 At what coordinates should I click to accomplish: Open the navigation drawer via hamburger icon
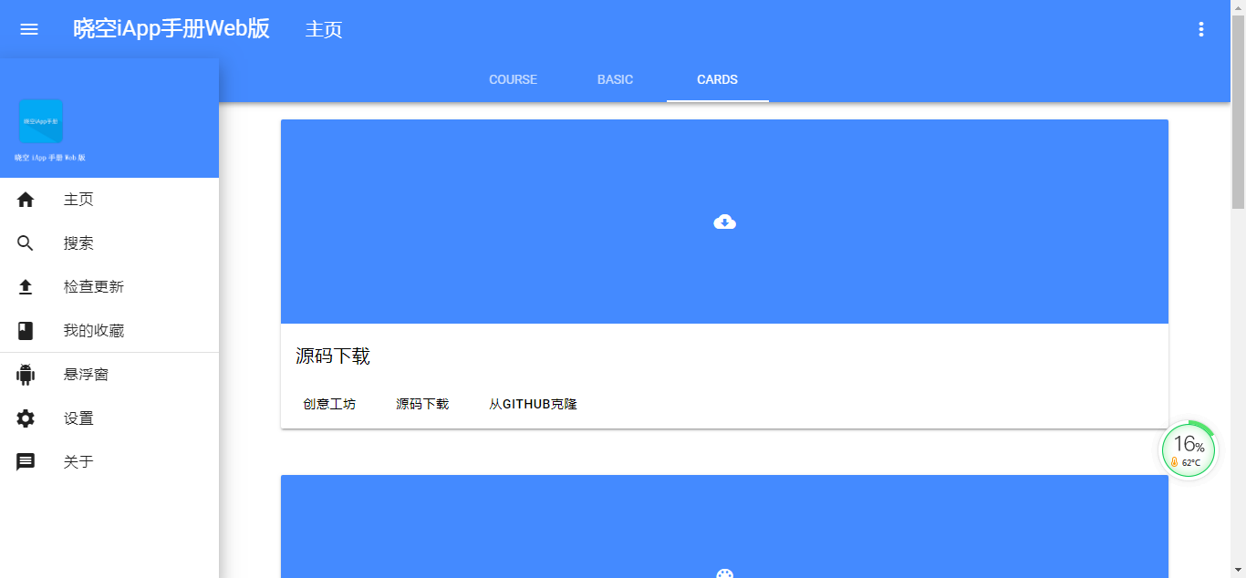point(28,28)
